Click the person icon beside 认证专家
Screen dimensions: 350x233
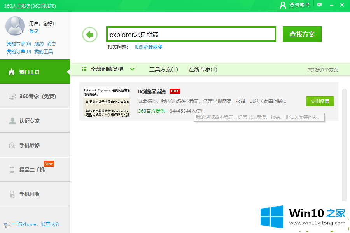[x=12, y=121]
